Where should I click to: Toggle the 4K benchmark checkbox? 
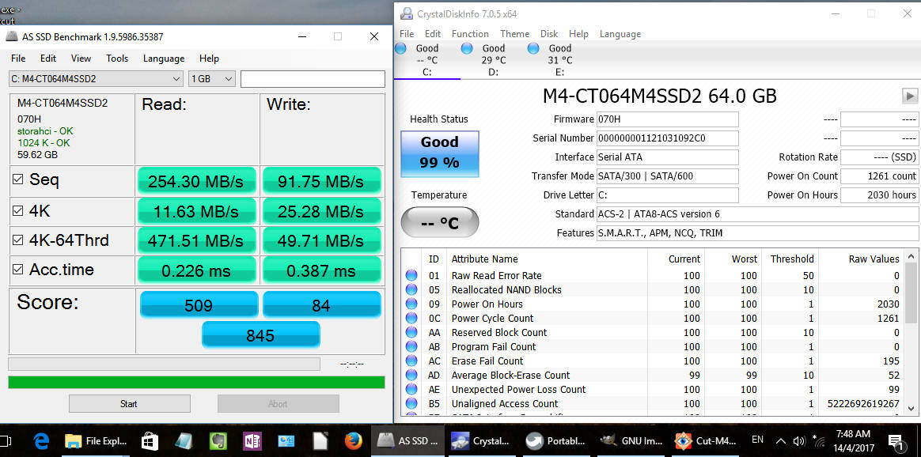click(18, 210)
